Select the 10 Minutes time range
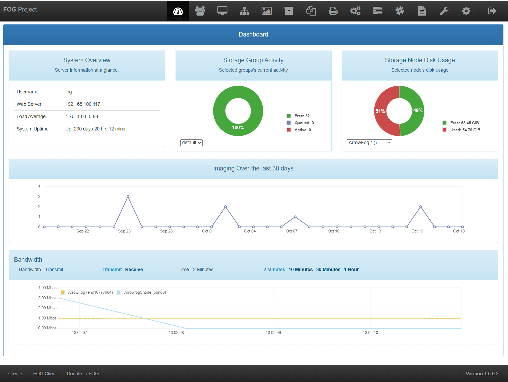This screenshot has width=508, height=382. (x=300, y=270)
